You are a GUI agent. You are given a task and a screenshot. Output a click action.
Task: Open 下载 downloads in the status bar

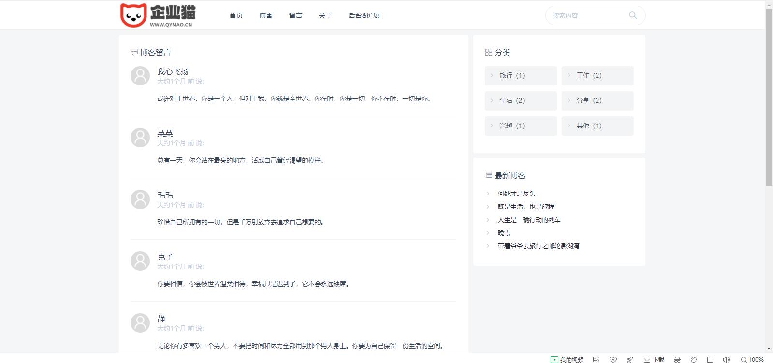(654, 359)
